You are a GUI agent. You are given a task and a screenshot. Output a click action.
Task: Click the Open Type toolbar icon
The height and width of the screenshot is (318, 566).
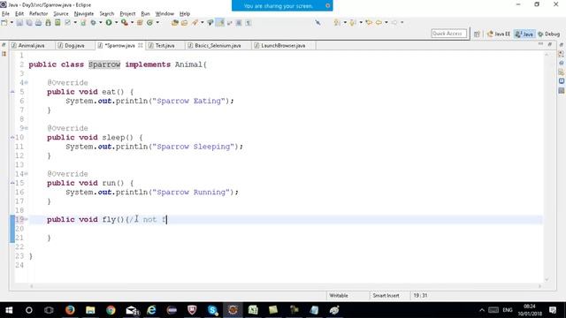(x=175, y=23)
